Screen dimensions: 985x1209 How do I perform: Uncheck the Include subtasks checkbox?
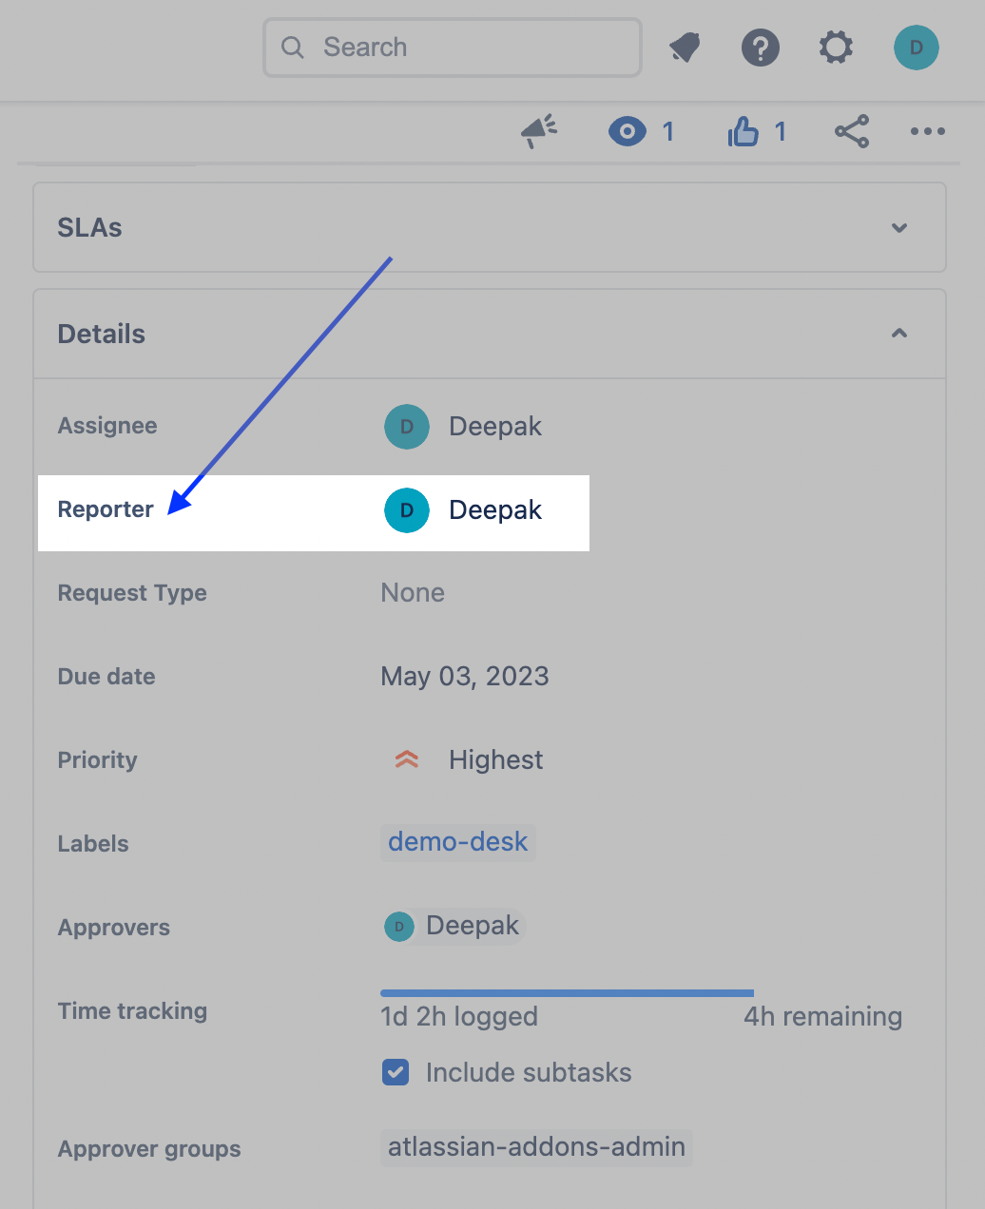coord(396,1072)
